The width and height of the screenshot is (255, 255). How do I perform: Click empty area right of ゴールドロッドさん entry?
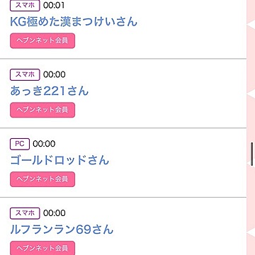[x=177, y=161]
